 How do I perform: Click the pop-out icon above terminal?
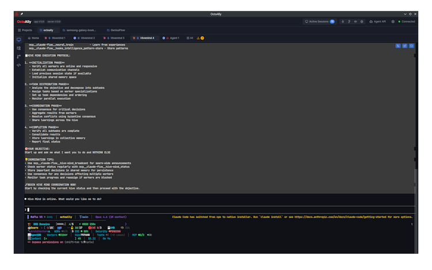411,45
